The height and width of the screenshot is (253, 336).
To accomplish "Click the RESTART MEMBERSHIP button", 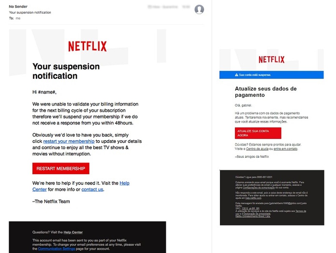I will (61, 169).
